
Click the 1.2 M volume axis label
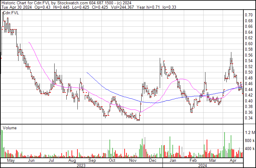coord(250,133)
